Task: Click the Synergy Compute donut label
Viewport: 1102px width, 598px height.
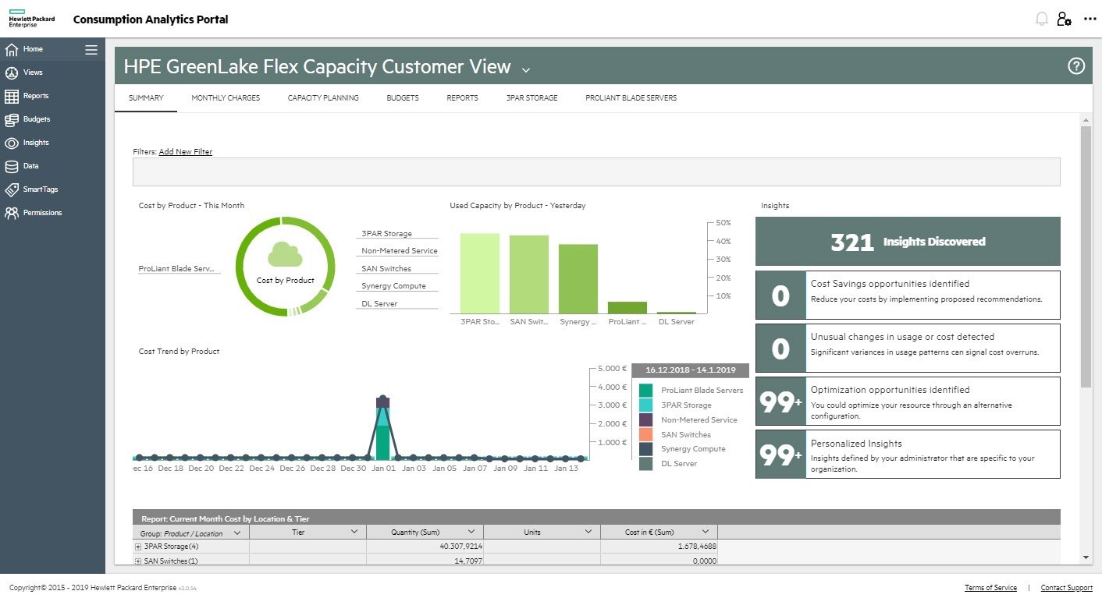Action: coord(393,286)
